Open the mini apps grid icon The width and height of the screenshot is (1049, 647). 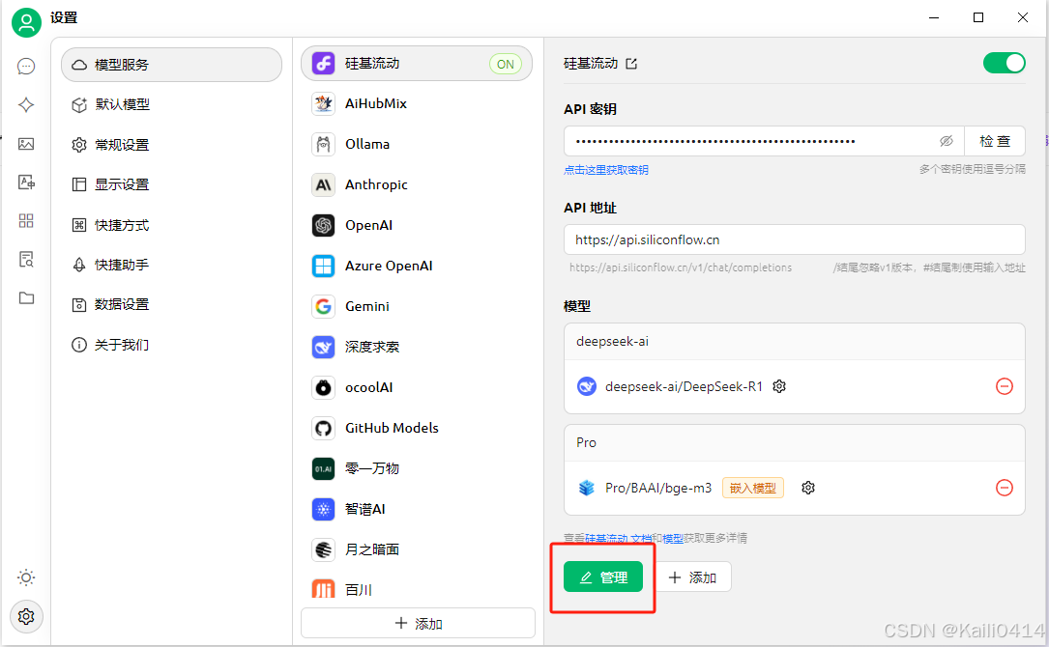tap(26, 220)
